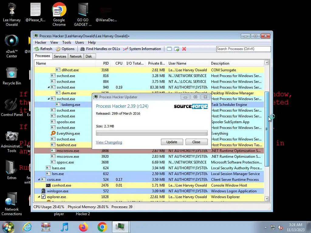
Task: Open the View Changelog link
Action: [109, 142]
